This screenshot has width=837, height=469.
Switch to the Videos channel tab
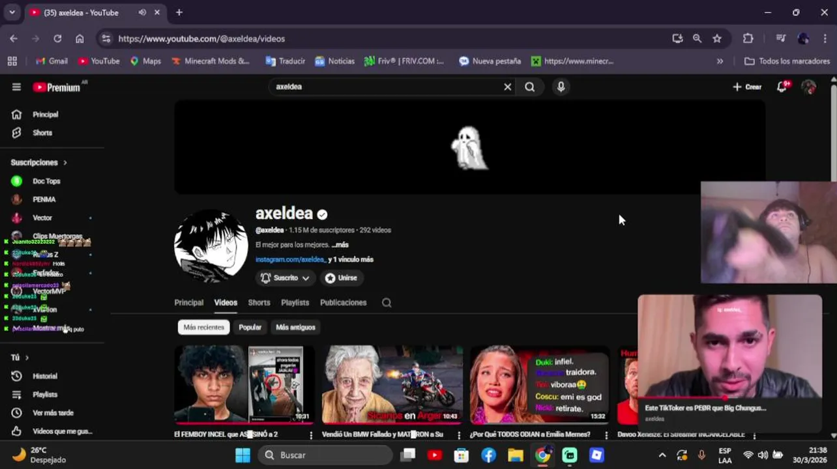226,302
